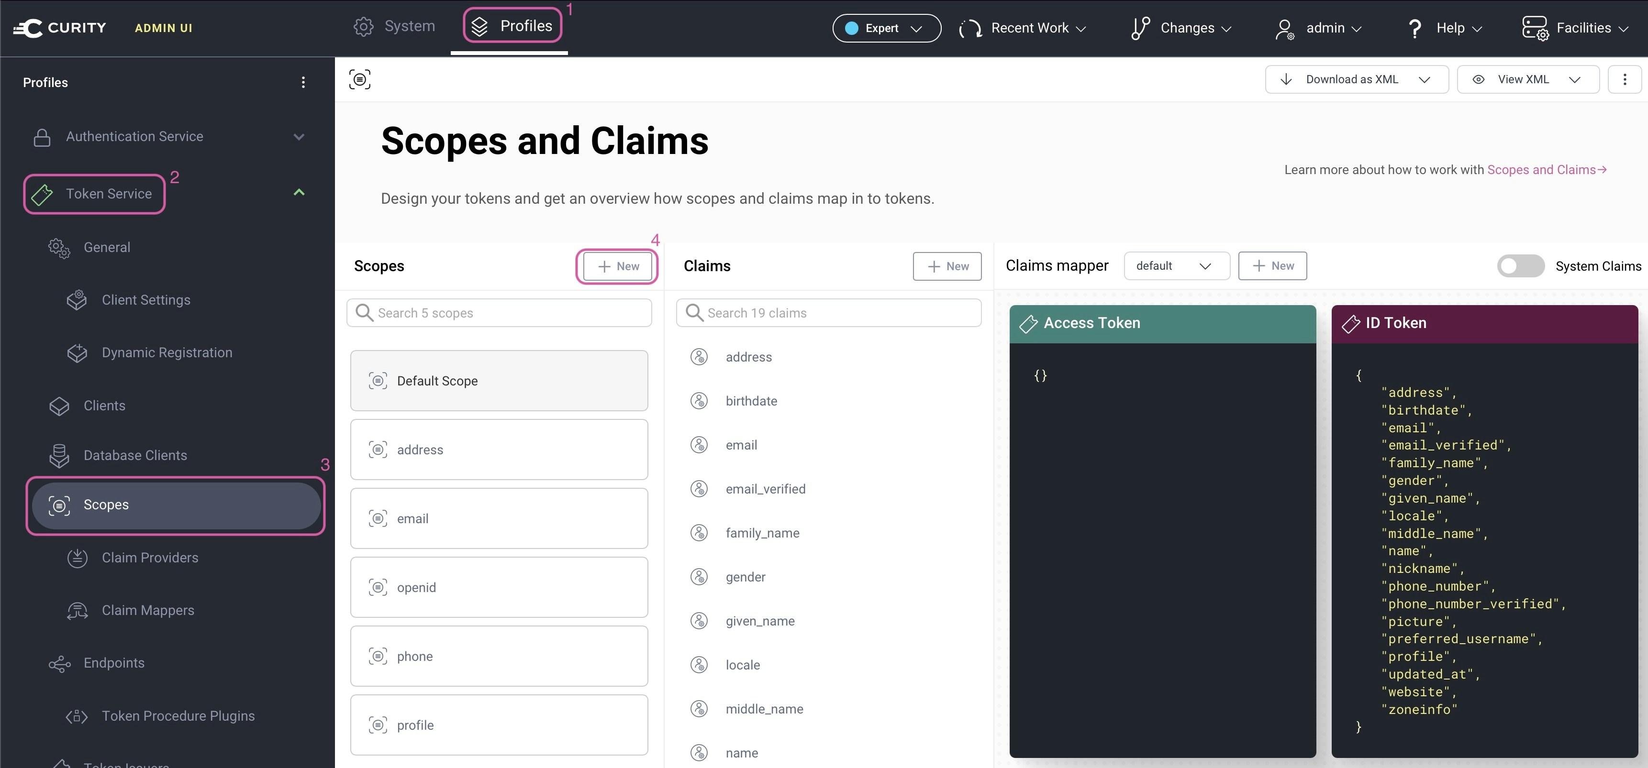Click the Claim Providers icon in the sidebar
The image size is (1648, 768).
point(78,558)
